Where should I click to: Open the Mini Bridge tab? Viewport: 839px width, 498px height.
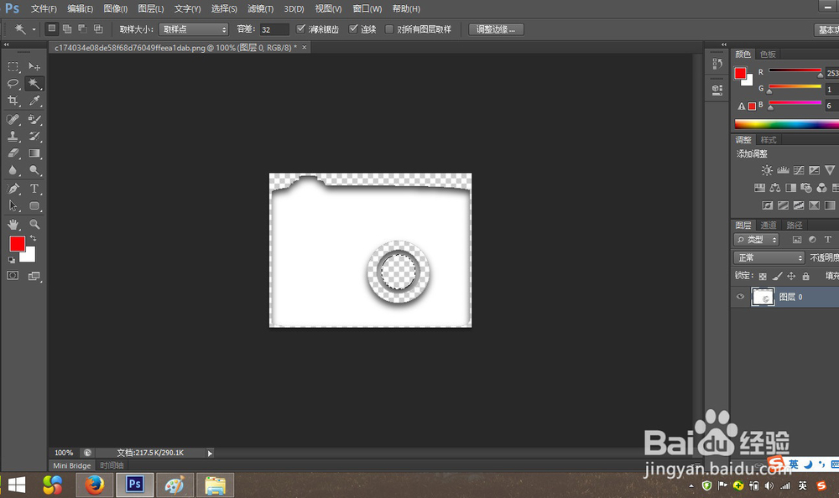click(71, 465)
